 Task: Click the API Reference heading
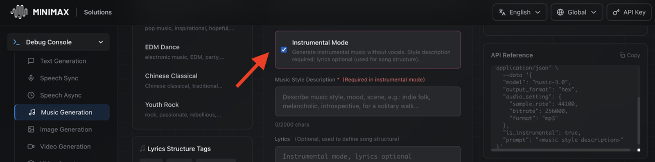click(x=512, y=55)
